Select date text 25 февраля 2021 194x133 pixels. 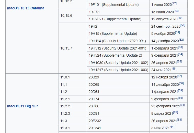pos(166,106)
